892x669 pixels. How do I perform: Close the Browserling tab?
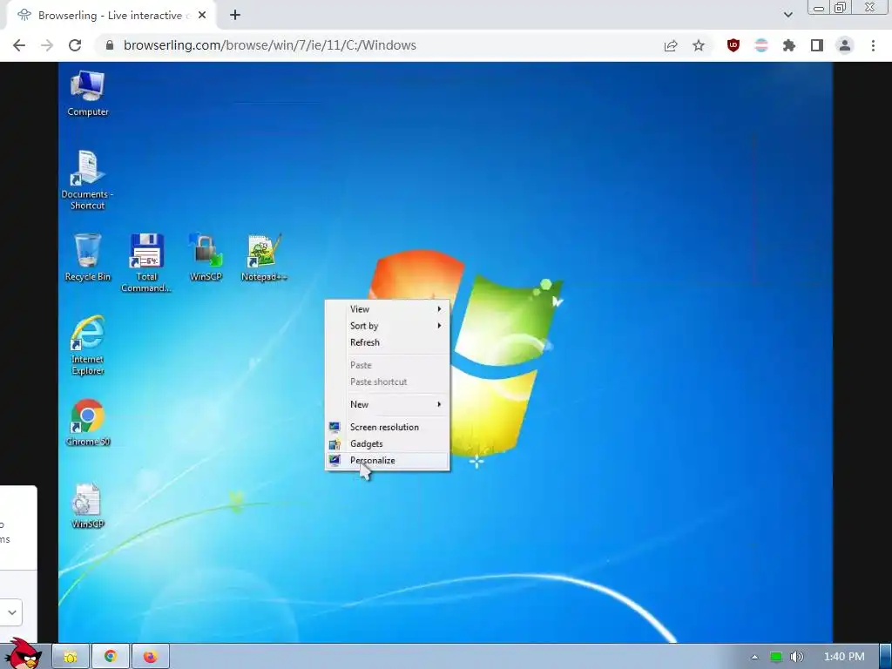(x=202, y=16)
